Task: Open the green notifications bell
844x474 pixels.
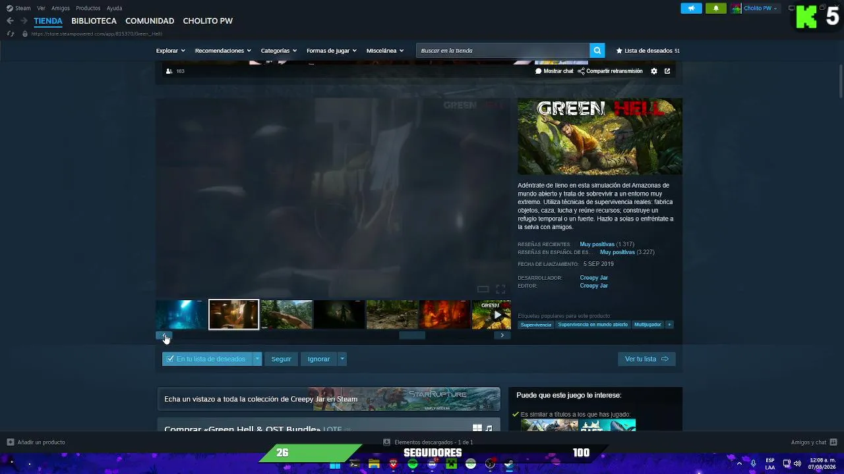Action: 716,9
